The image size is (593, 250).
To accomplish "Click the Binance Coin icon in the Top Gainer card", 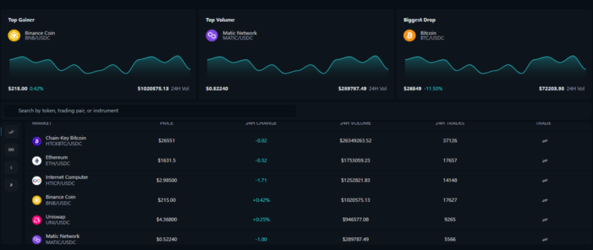I will (14, 35).
